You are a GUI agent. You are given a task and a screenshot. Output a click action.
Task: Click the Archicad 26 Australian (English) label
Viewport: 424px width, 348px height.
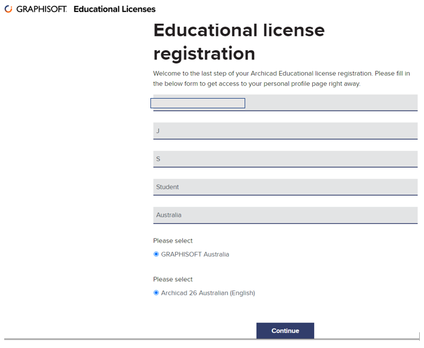click(x=208, y=293)
